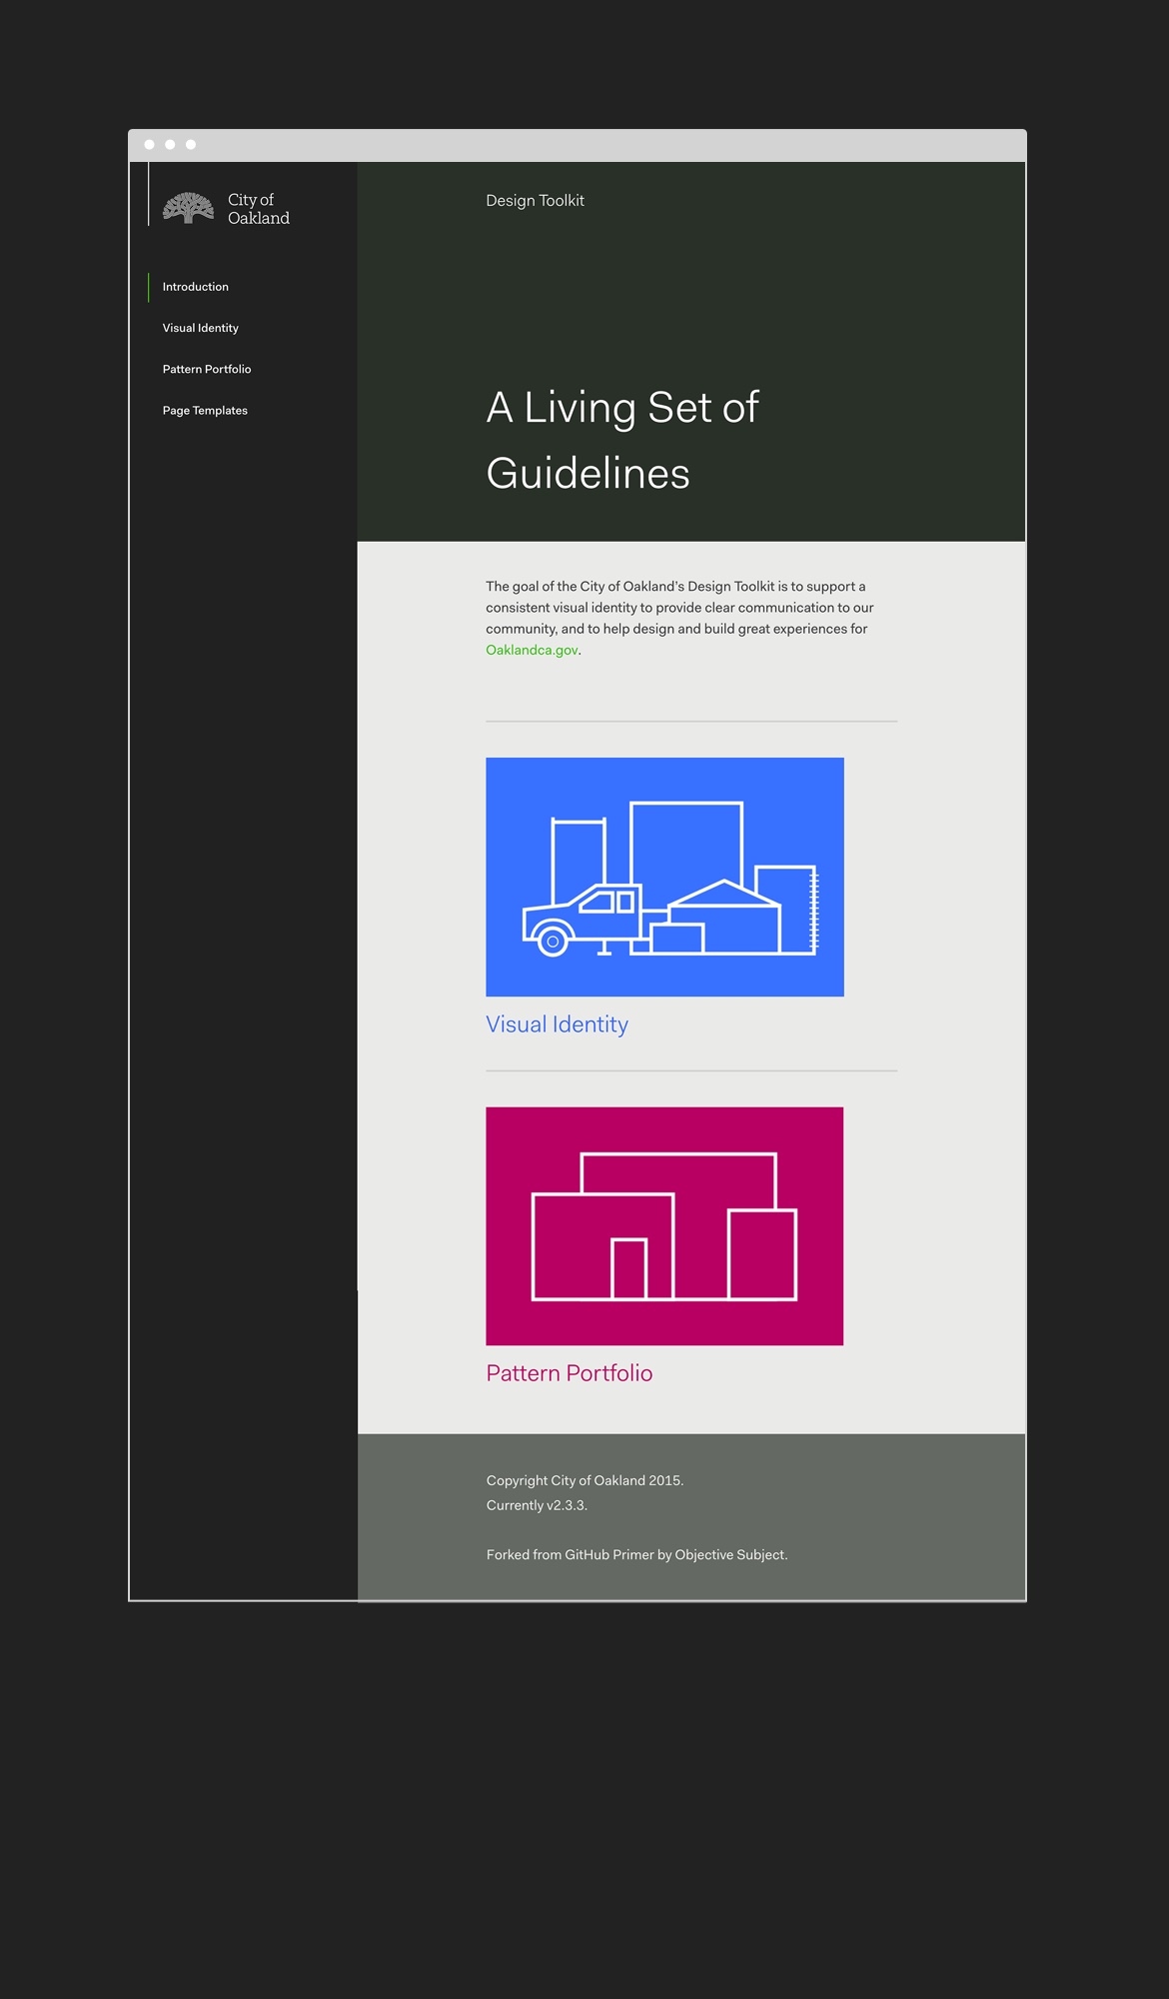Select Introduction in the sidebar navigation

(196, 287)
